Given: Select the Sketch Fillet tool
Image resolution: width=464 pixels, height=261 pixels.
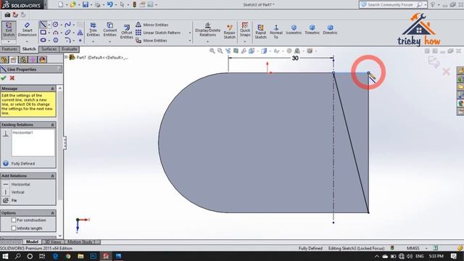Looking at the screenshot, I should [67, 40].
